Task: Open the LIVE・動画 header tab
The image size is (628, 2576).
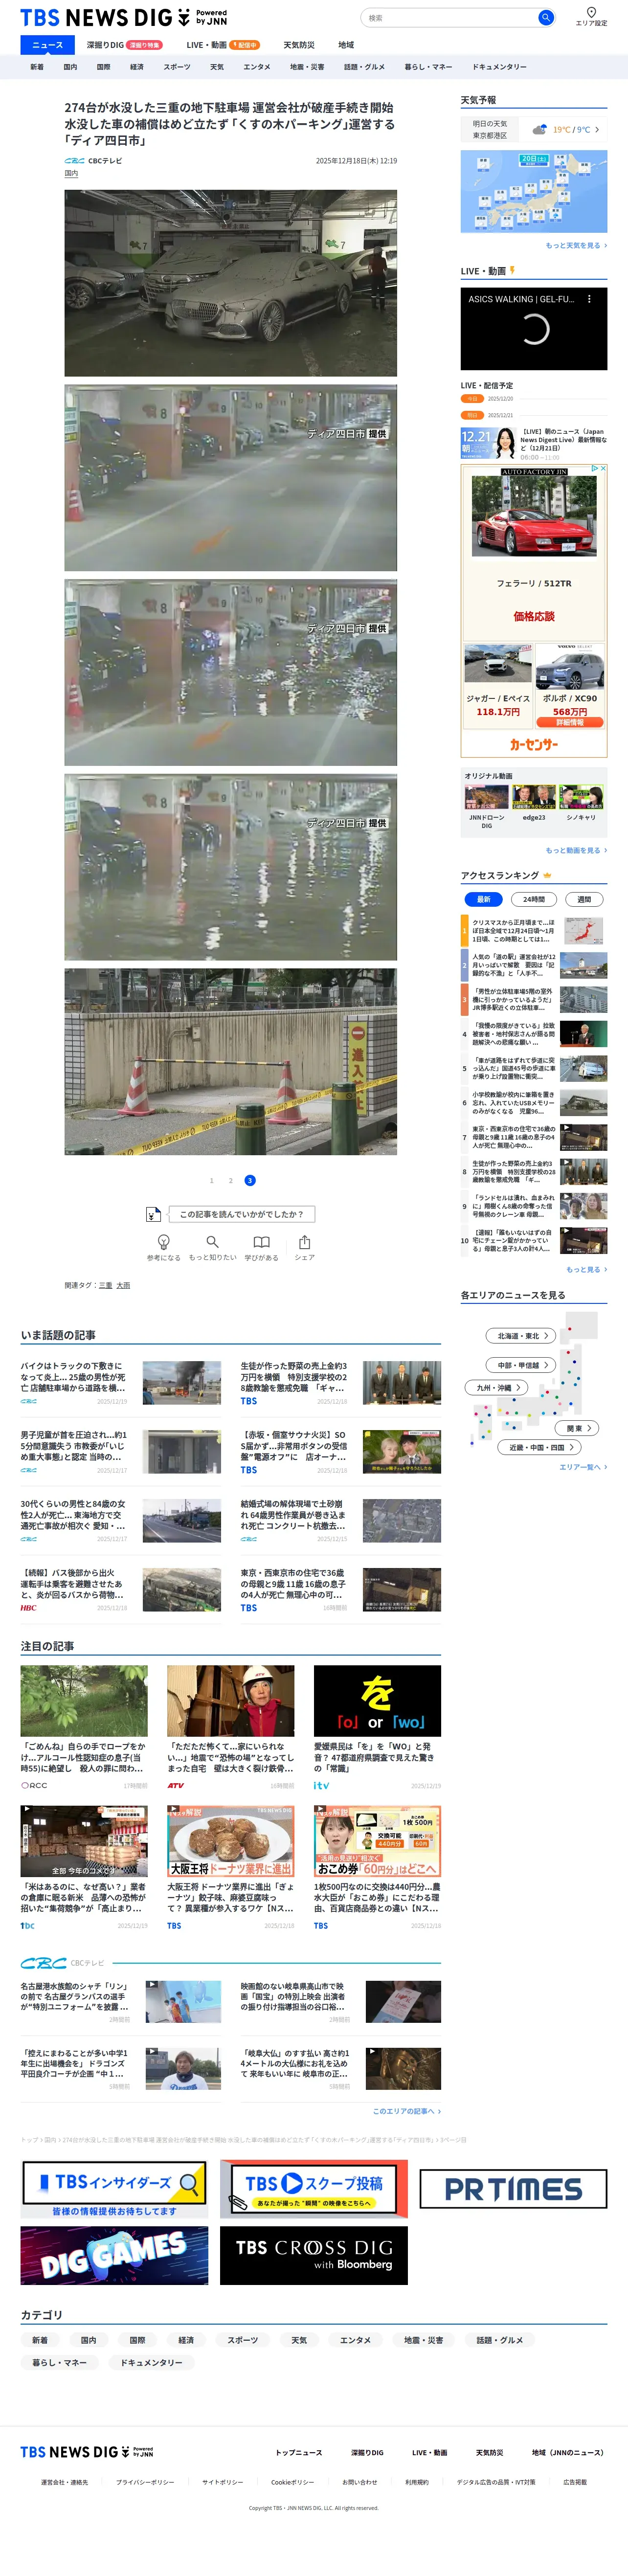Action: (222, 45)
